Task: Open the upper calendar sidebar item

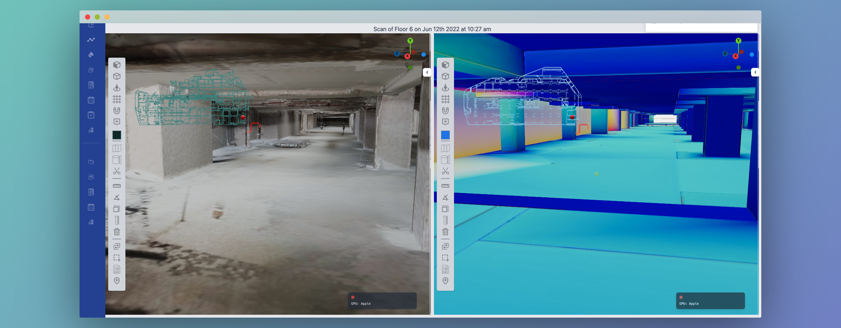Action: click(91, 100)
